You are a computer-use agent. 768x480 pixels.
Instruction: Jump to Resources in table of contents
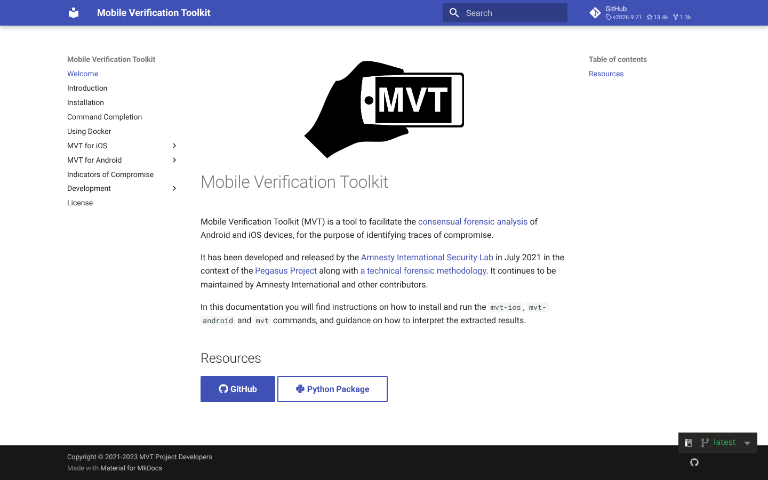[x=606, y=74]
